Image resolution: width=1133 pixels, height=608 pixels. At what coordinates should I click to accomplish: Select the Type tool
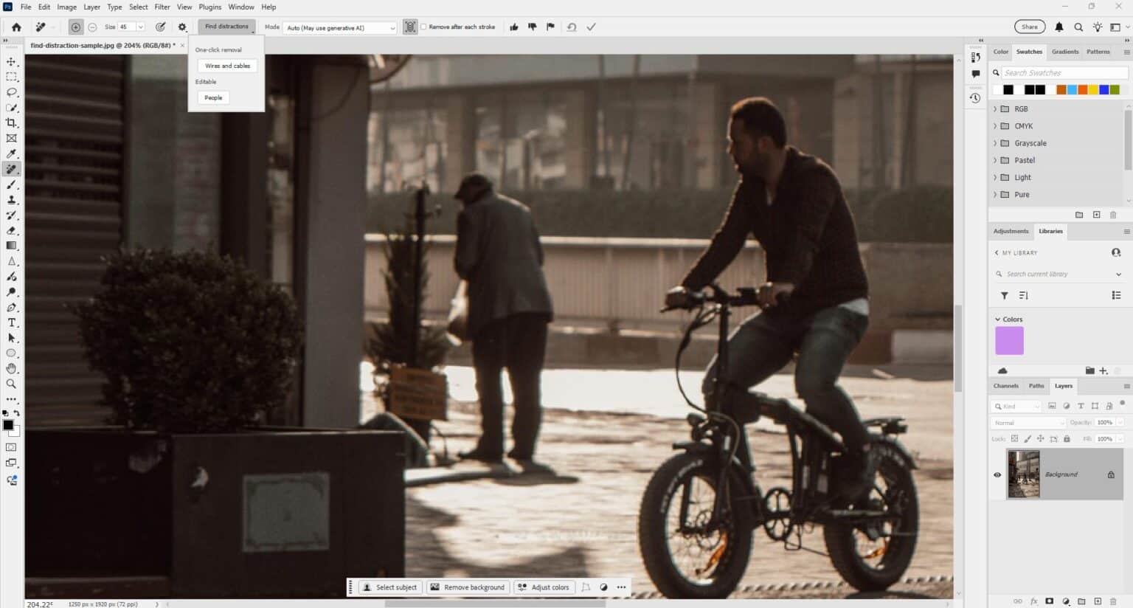pyautogui.click(x=11, y=322)
